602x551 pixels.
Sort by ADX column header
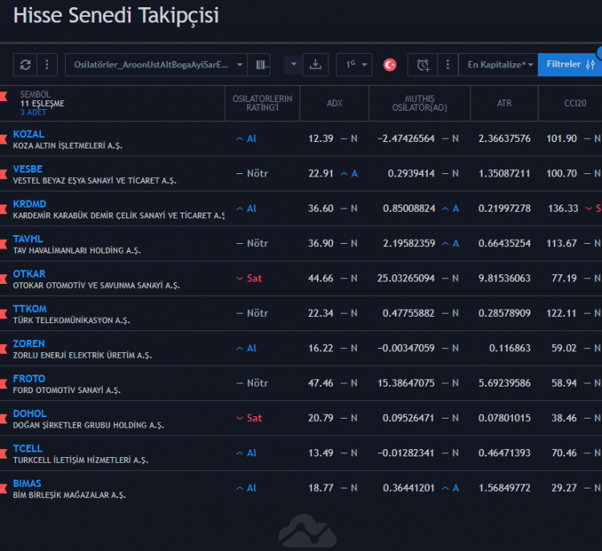click(335, 103)
